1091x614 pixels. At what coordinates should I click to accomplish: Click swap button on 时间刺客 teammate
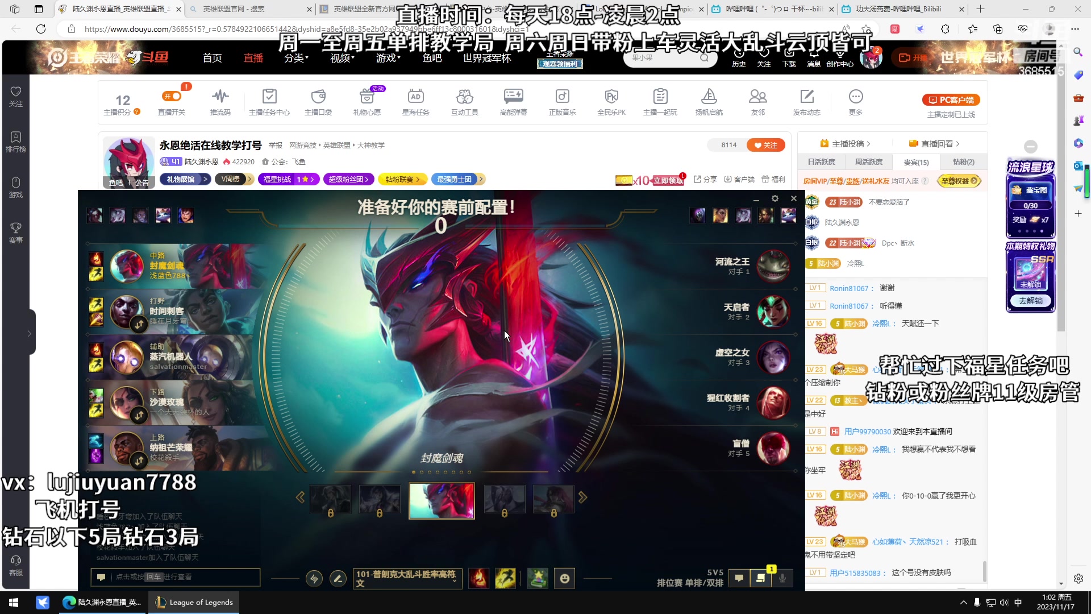139,325
